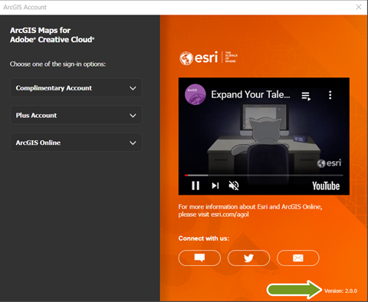Screen dimensions: 368x302
Task: Pause the YouTube video
Action: (x=195, y=185)
